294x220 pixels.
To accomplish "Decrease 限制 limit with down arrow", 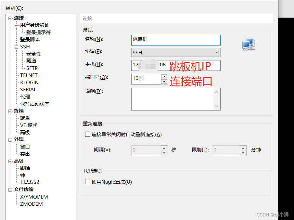I will (x=243, y=153).
